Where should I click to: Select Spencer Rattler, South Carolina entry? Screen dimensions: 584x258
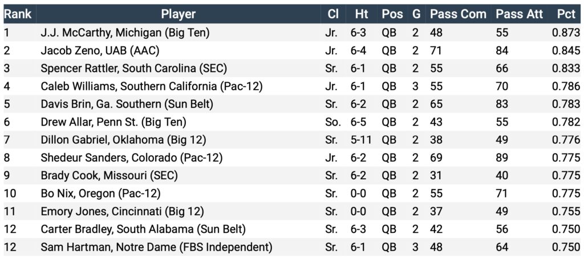point(133,68)
